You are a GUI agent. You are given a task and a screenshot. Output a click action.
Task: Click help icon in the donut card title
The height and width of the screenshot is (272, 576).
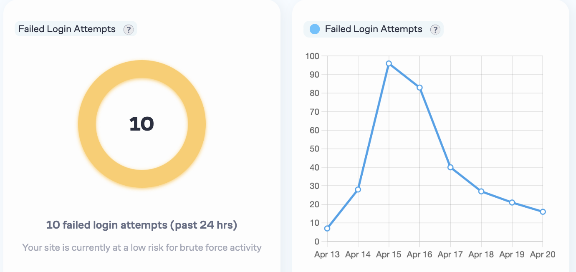(x=128, y=29)
